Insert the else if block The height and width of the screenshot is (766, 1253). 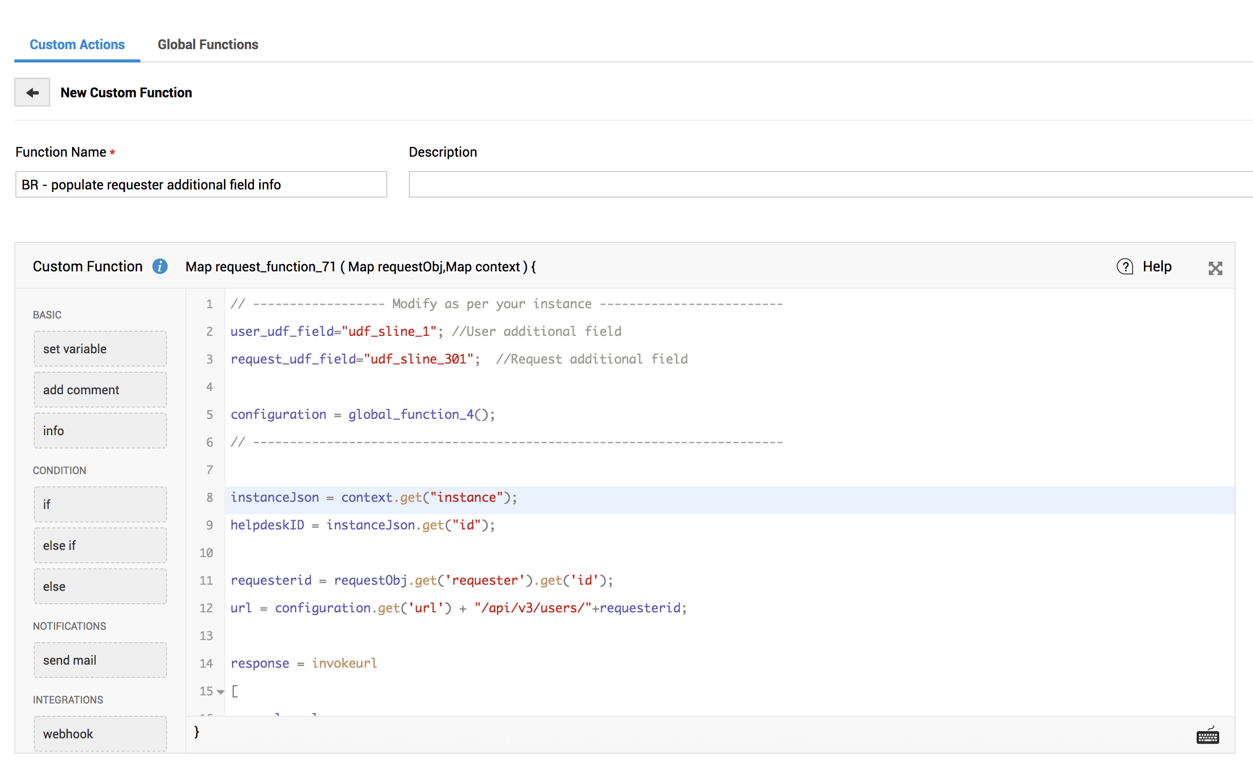pos(100,545)
